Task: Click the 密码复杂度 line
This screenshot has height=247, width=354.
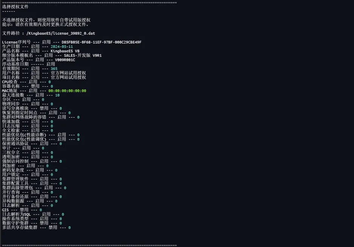Action: (29, 170)
